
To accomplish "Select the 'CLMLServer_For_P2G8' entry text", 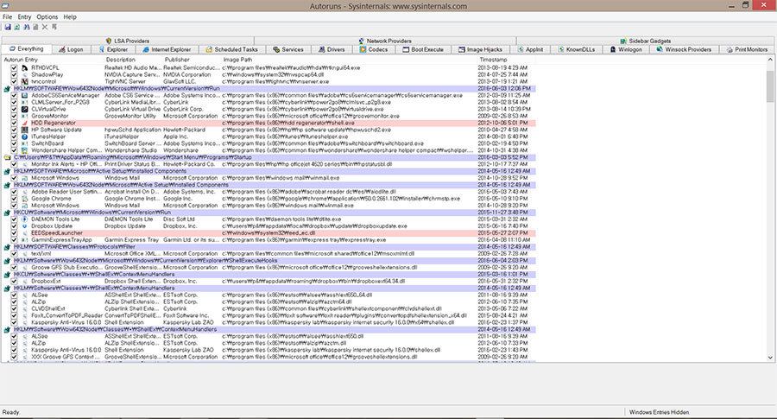I will [x=60, y=102].
